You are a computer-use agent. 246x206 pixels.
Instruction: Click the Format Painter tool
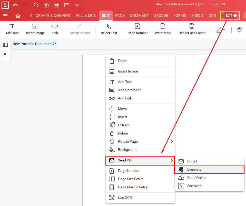tap(79, 29)
